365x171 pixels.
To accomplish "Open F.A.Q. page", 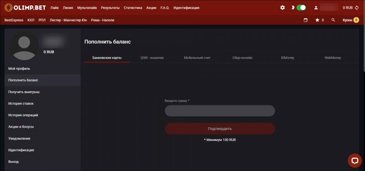I will 165,8.
